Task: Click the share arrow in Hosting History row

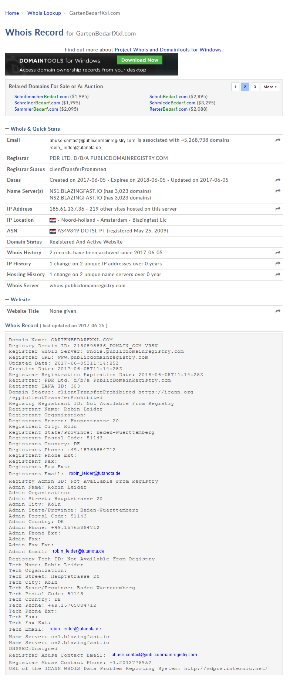Action: tap(278, 275)
